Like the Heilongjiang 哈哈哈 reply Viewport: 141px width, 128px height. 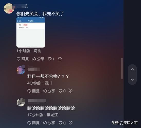pyautogui.click(x=62, y=123)
